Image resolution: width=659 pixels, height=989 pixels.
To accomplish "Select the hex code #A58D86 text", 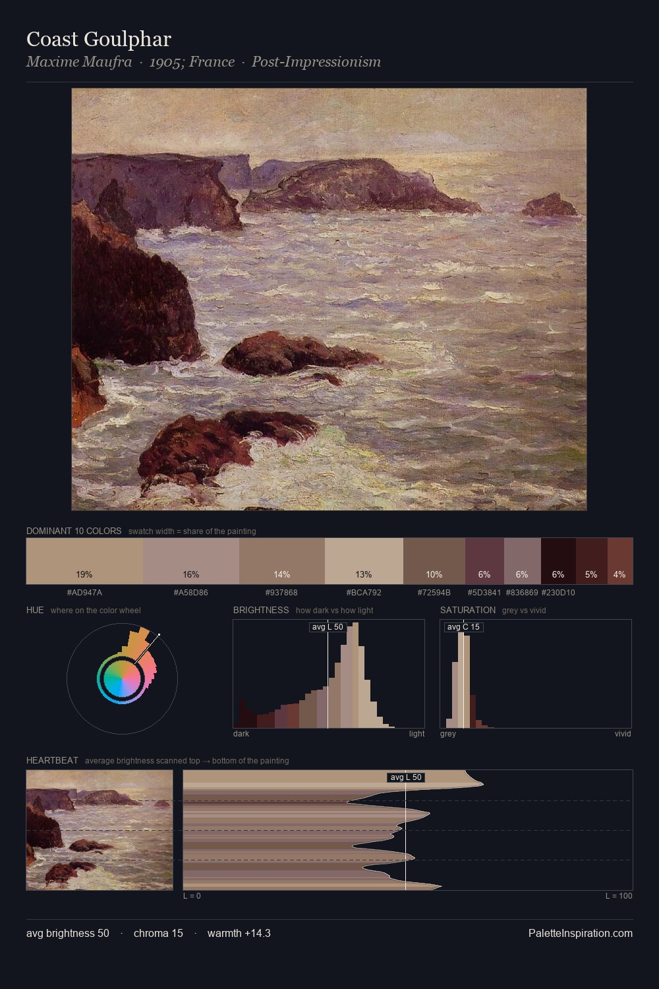I will click(x=191, y=593).
